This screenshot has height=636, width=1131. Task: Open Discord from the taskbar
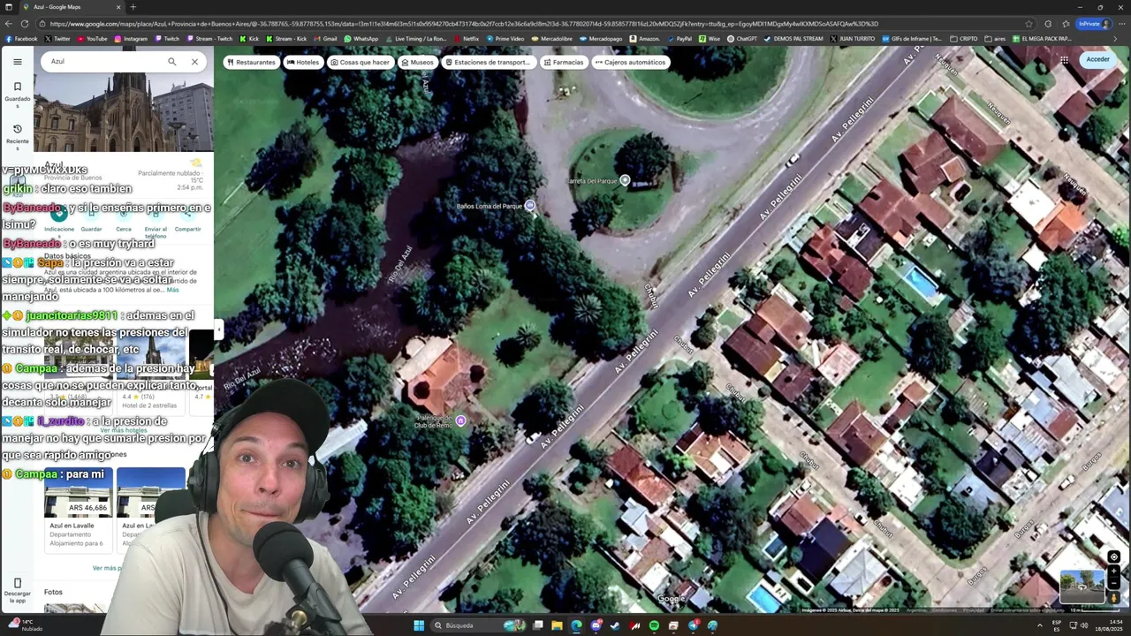(596, 625)
